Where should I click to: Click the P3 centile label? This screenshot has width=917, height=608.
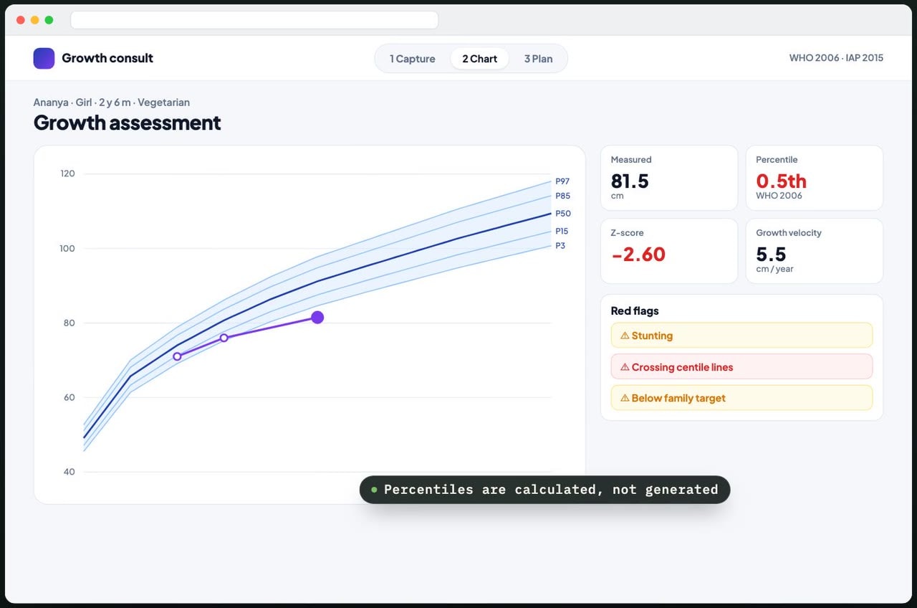point(560,246)
